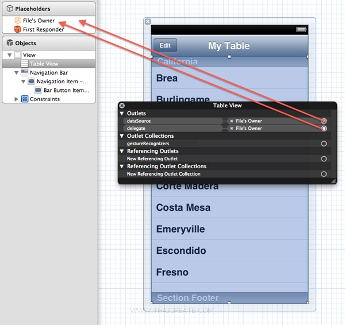The width and height of the screenshot is (345, 325).
Task: Click the New Referencing Outlet label
Action: (x=152, y=159)
